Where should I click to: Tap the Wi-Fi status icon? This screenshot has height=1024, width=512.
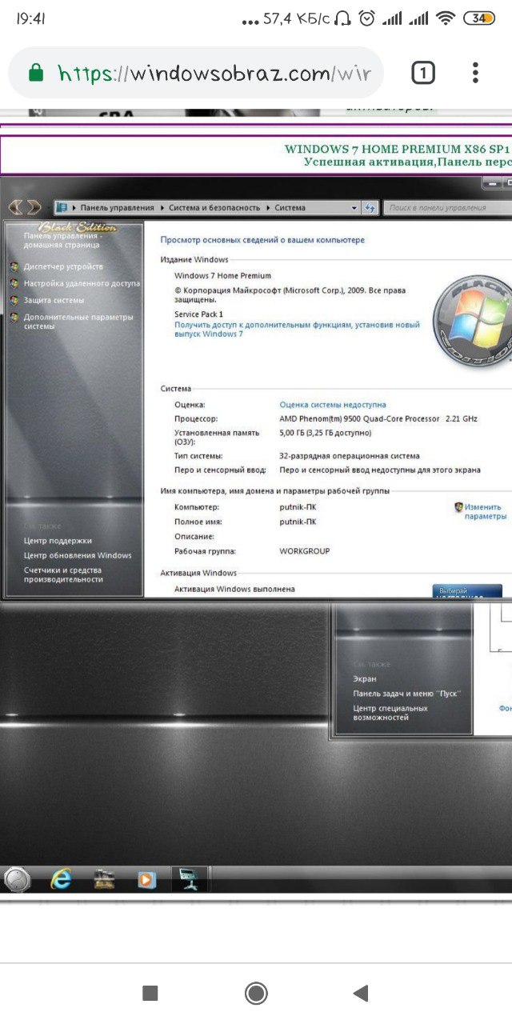[446, 18]
